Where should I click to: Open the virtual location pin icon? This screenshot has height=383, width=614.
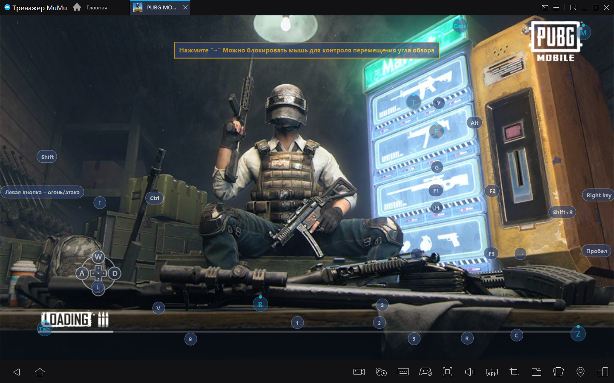pos(580,372)
